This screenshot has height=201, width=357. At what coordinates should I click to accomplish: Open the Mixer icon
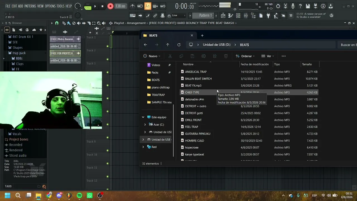tap(246, 16)
